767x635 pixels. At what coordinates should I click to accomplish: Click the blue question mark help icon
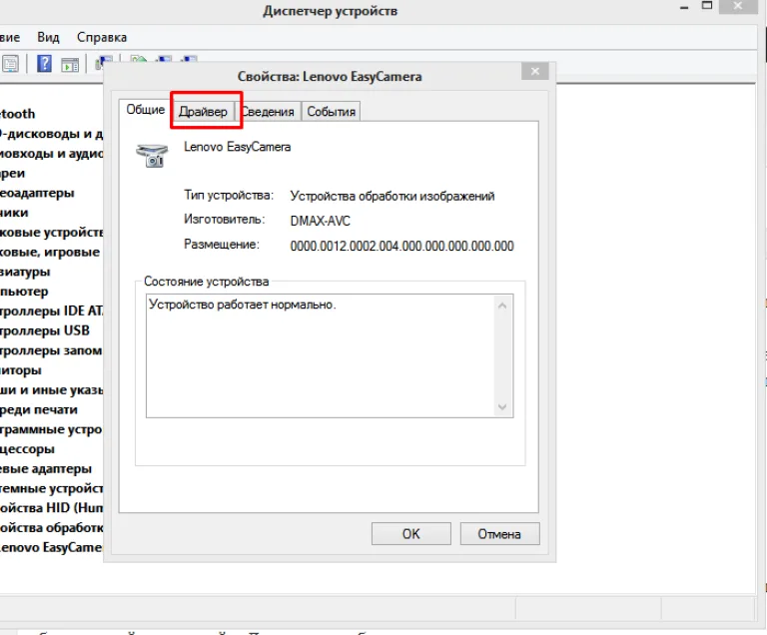point(45,64)
